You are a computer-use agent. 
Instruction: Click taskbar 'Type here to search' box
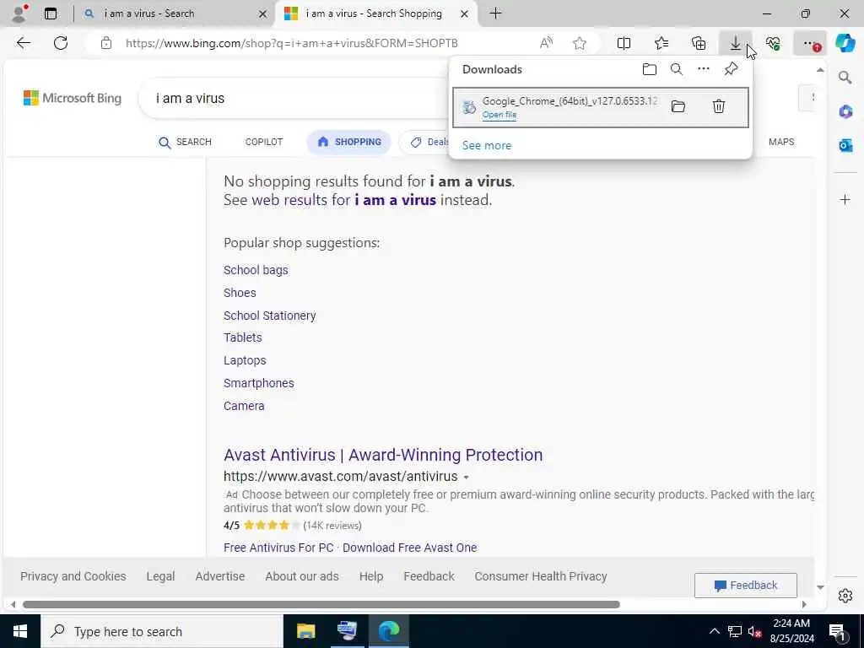[x=161, y=631]
